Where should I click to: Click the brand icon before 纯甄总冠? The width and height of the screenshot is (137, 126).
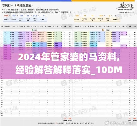[18, 5]
